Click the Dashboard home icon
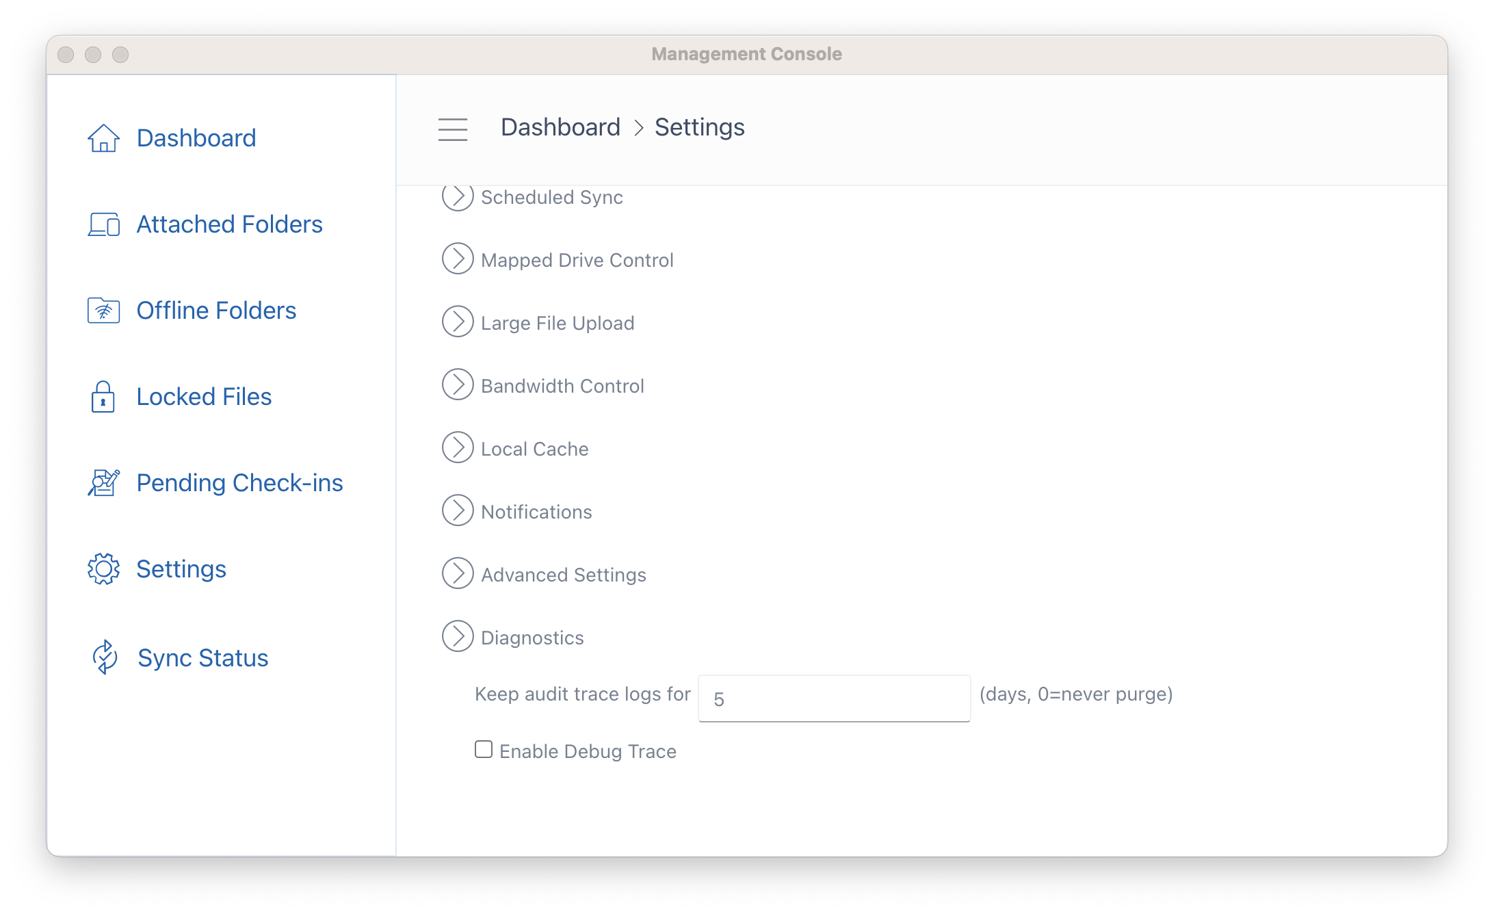 pyautogui.click(x=103, y=138)
